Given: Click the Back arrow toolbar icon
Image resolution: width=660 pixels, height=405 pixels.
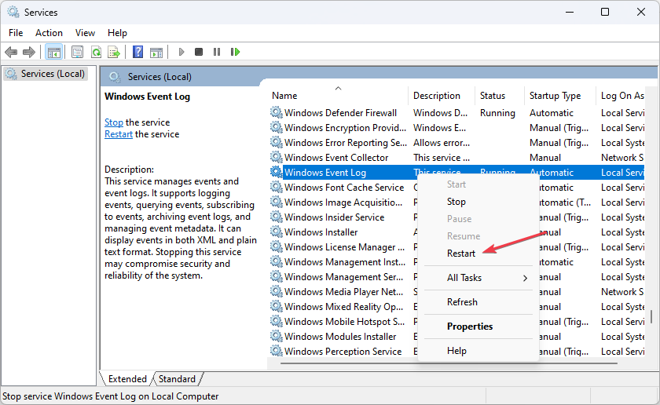Looking at the screenshot, I should click(11, 52).
